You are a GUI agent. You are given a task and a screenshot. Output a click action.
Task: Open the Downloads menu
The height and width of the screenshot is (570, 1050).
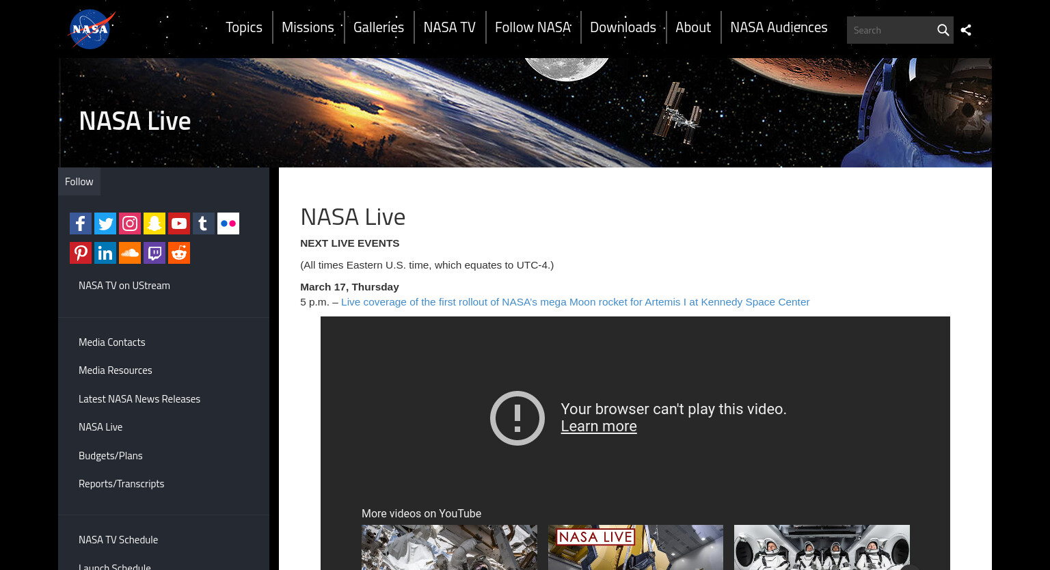[623, 27]
